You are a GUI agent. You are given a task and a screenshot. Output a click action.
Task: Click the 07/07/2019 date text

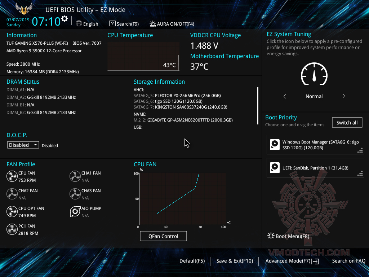point(18,20)
